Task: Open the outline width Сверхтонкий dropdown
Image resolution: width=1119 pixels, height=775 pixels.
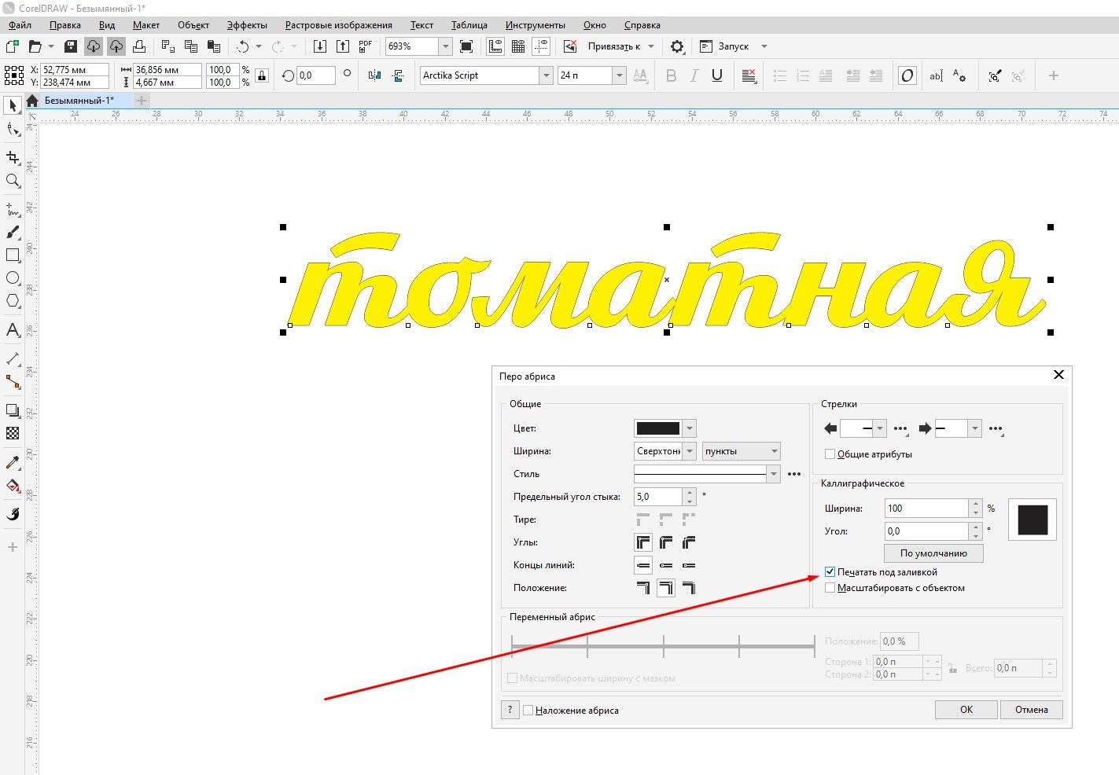Action: [x=690, y=451]
